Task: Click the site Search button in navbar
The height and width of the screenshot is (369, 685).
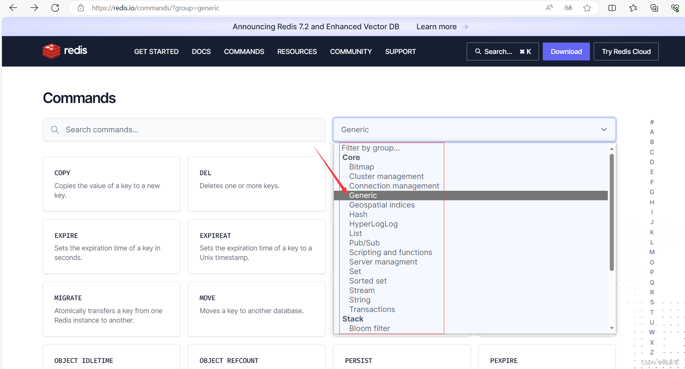Action: [x=502, y=51]
